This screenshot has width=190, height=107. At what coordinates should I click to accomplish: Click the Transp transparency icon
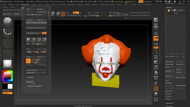156,83
